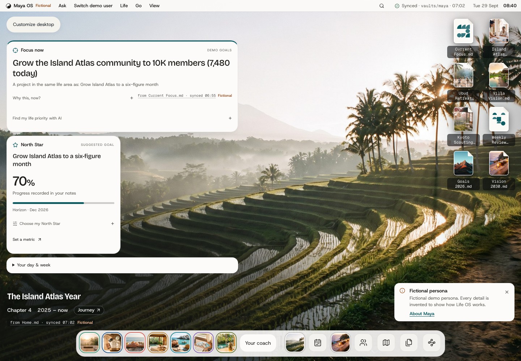Click the Set a metric link
The width and height of the screenshot is (521, 361).
click(x=27, y=239)
